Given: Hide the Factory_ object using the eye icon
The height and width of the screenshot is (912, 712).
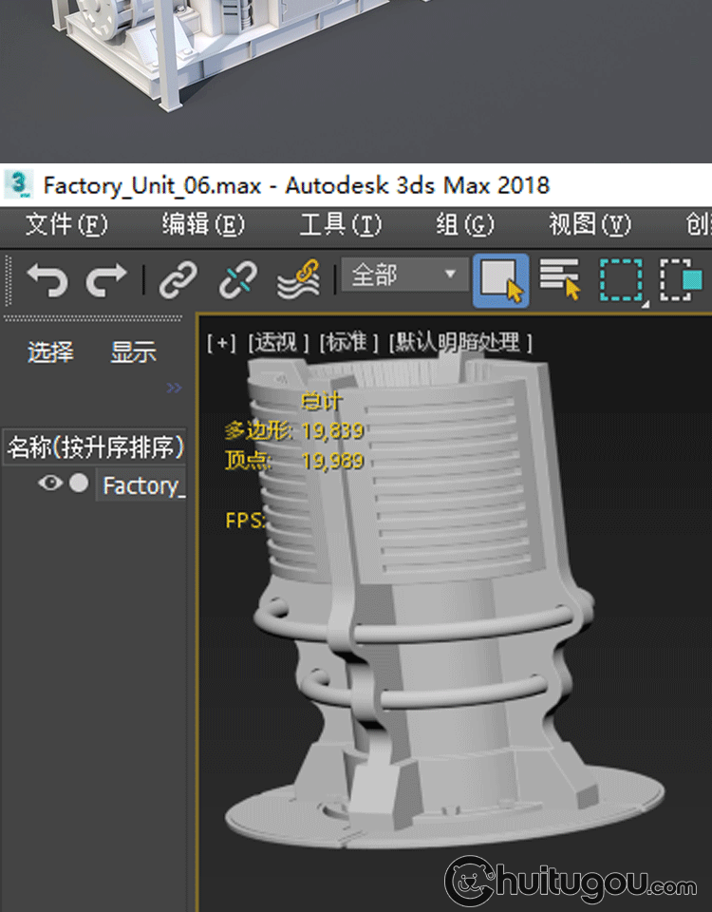Looking at the screenshot, I should pos(49,484).
